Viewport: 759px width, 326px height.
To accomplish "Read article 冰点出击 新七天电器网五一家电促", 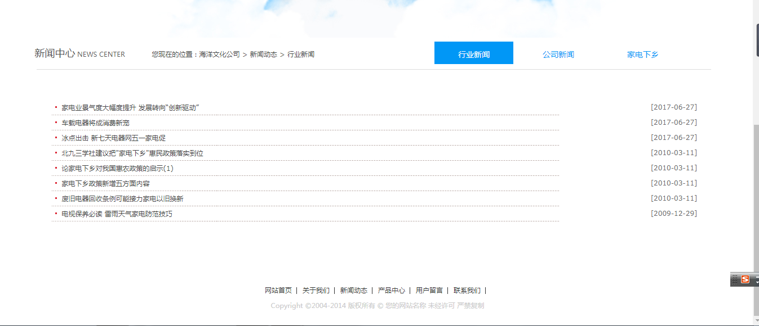I will [113, 138].
